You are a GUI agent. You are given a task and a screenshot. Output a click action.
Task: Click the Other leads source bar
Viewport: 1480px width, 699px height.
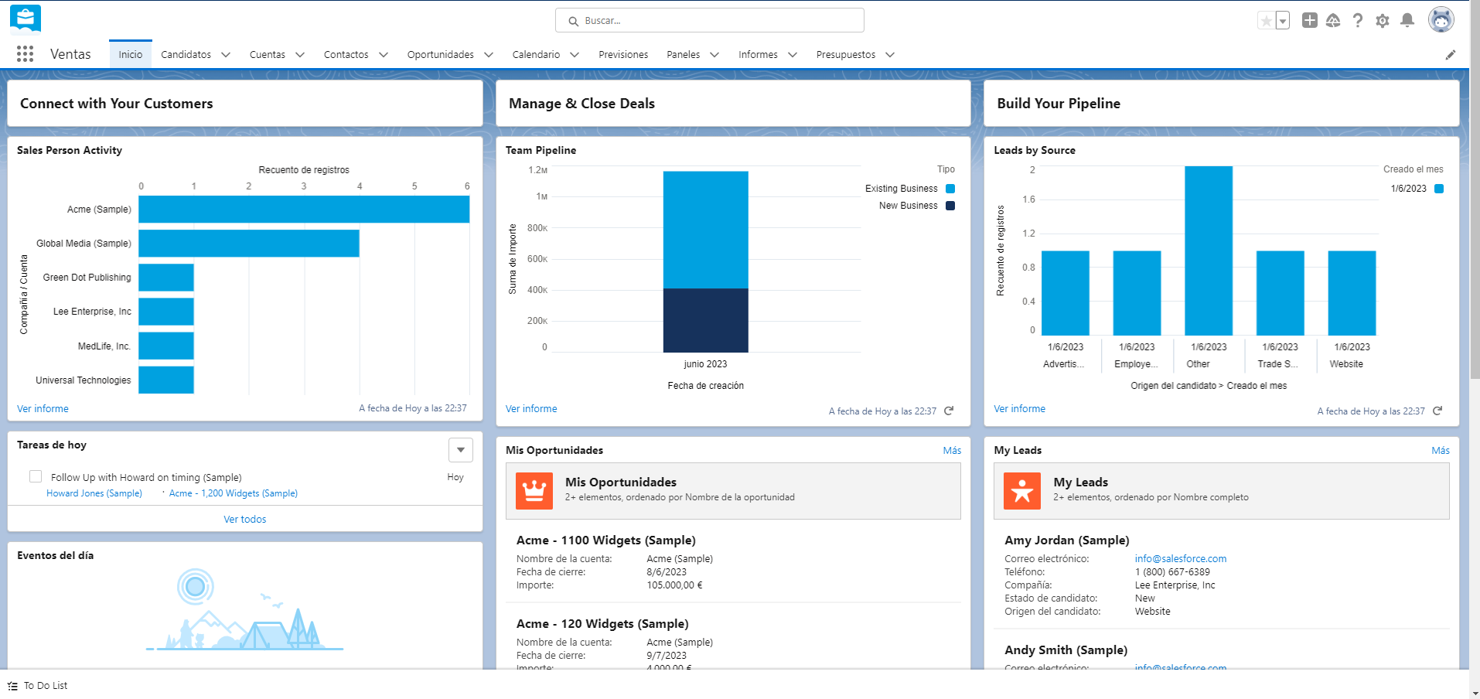[x=1209, y=251]
